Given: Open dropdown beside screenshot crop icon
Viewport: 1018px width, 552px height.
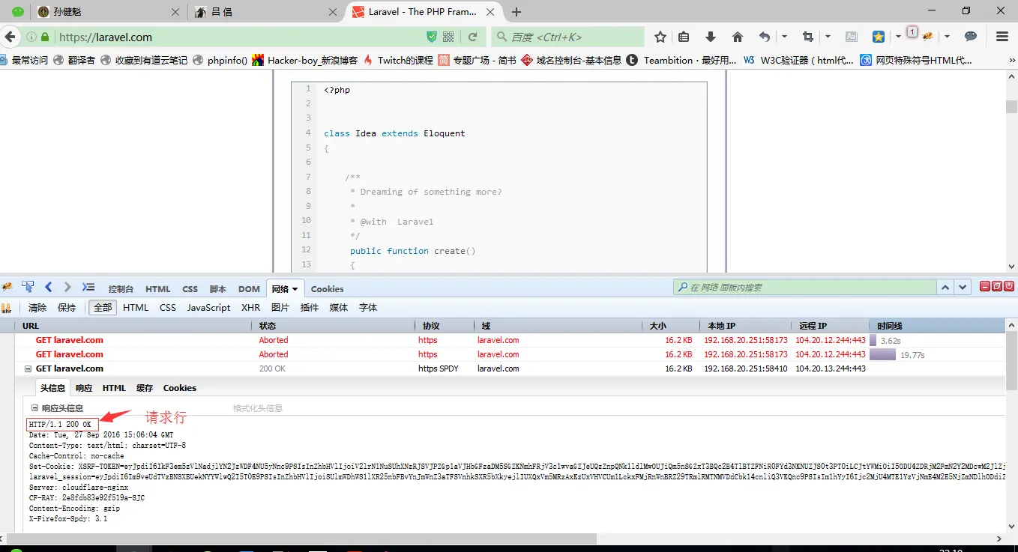Looking at the screenshot, I should coord(828,37).
